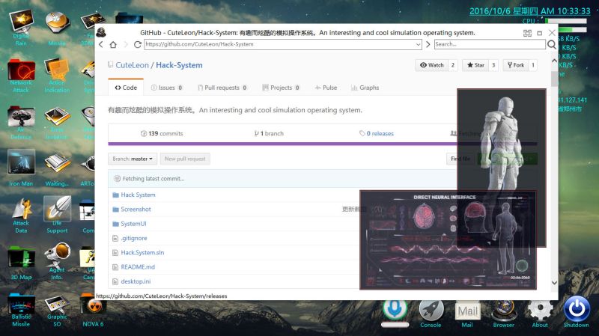Screen dimensions: 599x336
Task: Open the SystemUI folder
Action: [x=133, y=224]
